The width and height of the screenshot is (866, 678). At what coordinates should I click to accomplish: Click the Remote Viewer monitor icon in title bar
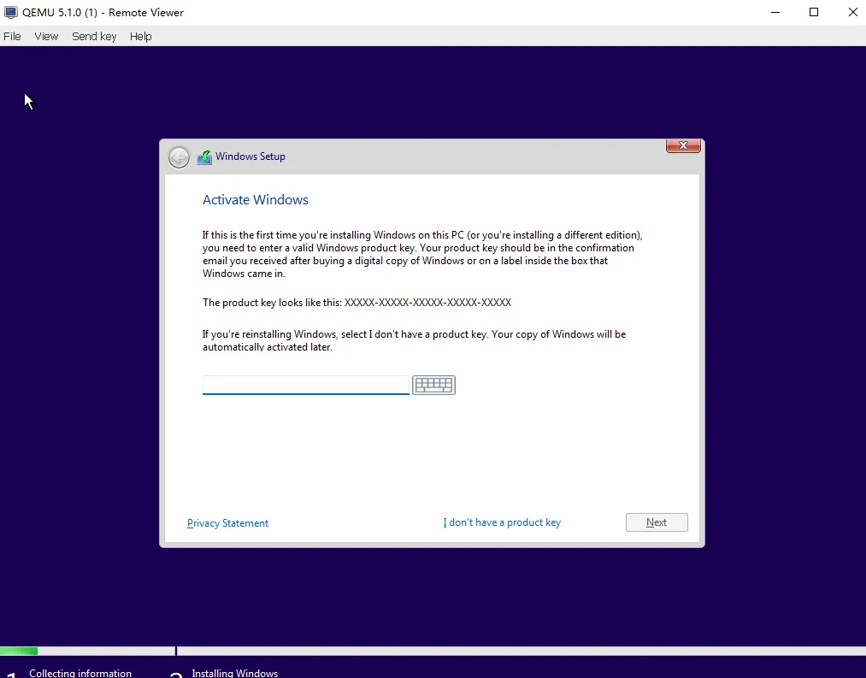pos(11,13)
